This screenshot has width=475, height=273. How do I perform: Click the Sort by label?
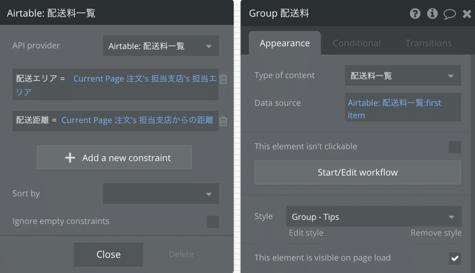[x=26, y=193]
